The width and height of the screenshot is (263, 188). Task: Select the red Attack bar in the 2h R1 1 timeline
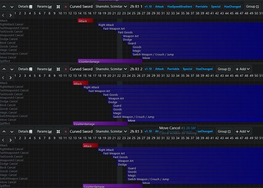pyautogui.click(x=85, y=21)
